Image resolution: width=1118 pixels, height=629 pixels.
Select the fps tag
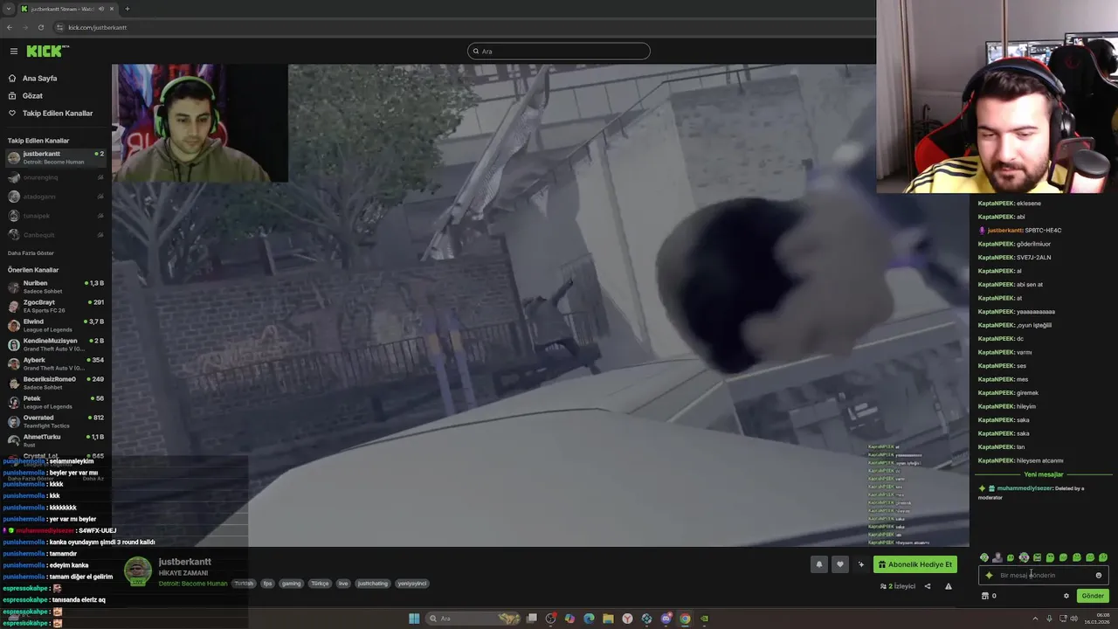[x=268, y=584]
